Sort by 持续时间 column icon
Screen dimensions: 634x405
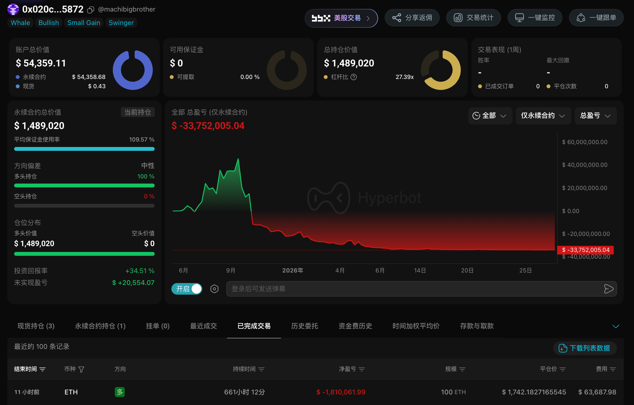(x=261, y=369)
